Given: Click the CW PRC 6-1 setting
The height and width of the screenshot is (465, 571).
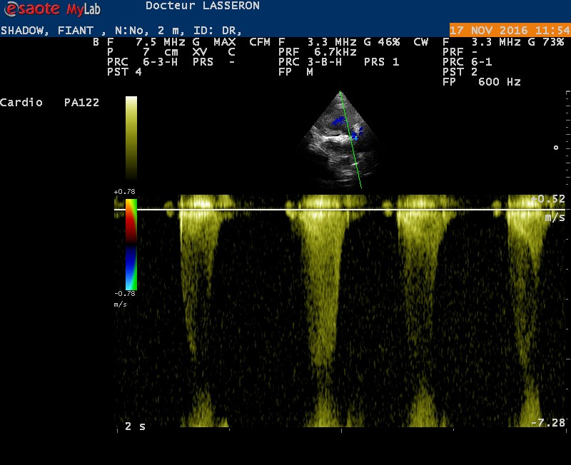Looking at the screenshot, I should [468, 62].
